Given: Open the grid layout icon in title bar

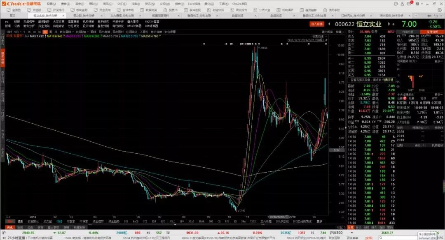Looking at the screenshot, I should [x=417, y=4].
